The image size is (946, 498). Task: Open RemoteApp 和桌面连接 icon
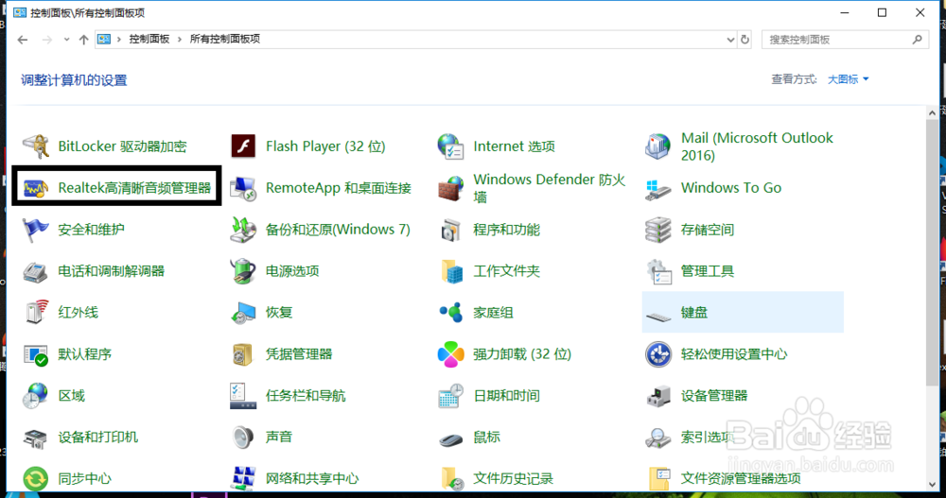(243, 188)
